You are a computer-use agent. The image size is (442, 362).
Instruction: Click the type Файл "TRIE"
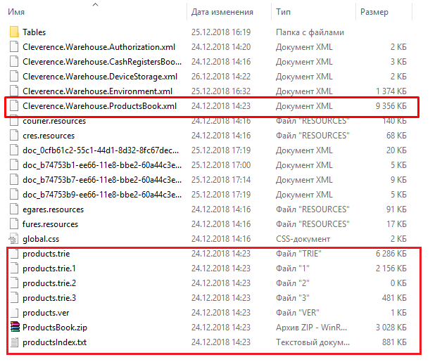[x=298, y=254]
